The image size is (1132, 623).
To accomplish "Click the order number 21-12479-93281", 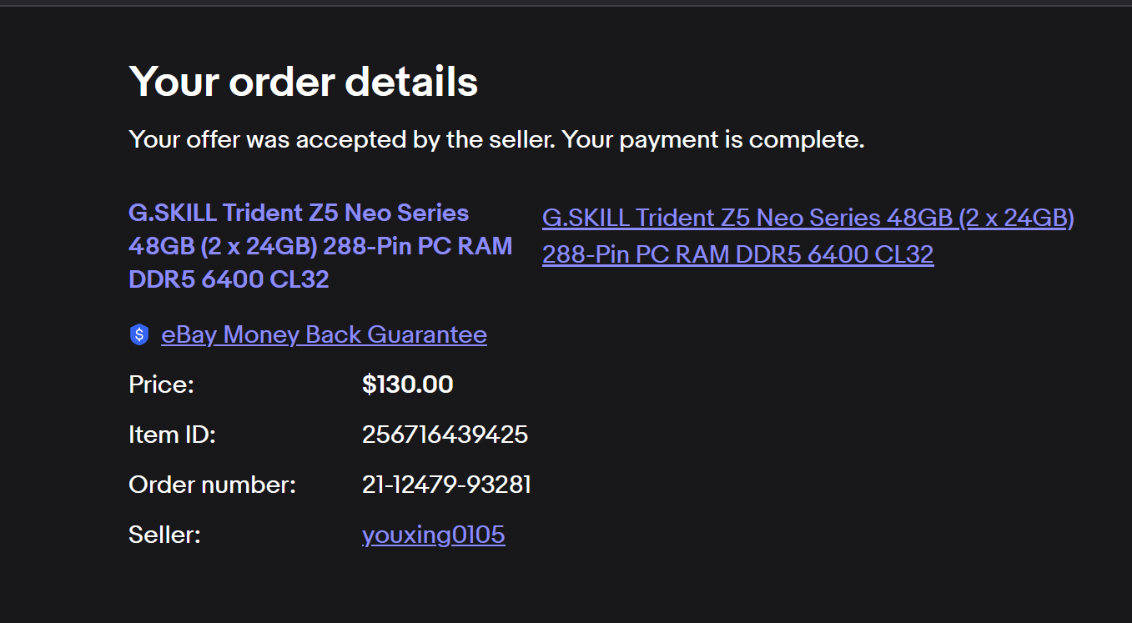I will pyautogui.click(x=446, y=485).
